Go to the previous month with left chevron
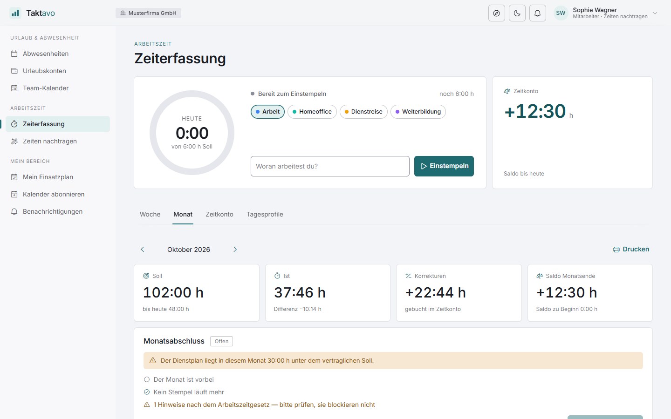 point(143,250)
